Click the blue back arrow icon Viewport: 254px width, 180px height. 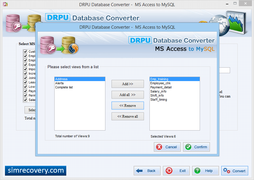[x=139, y=171]
